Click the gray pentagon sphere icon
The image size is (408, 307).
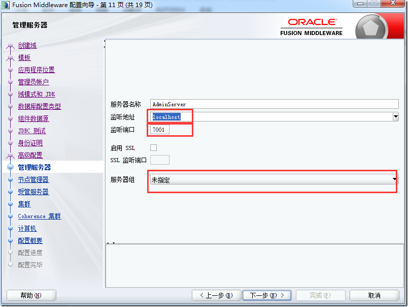pos(370,28)
